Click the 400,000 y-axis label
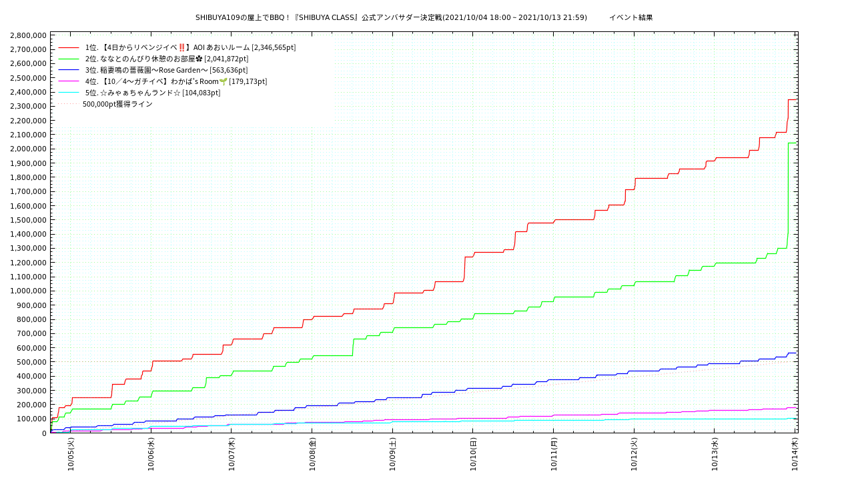This screenshot has height=480, width=854. click(32, 376)
